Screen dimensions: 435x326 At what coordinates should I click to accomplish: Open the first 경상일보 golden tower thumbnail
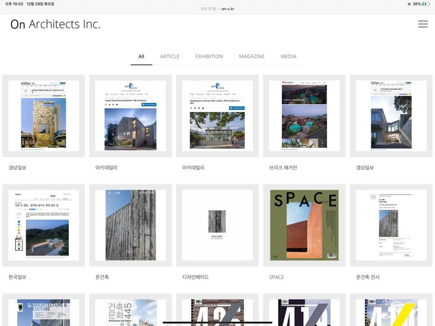(x=43, y=115)
